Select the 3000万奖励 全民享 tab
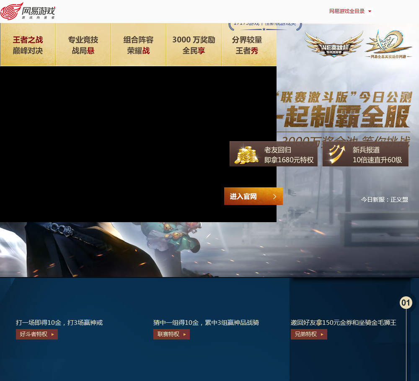 coord(194,45)
